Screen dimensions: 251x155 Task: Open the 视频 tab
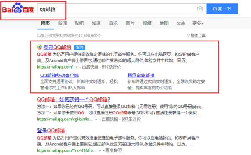pos(147,23)
